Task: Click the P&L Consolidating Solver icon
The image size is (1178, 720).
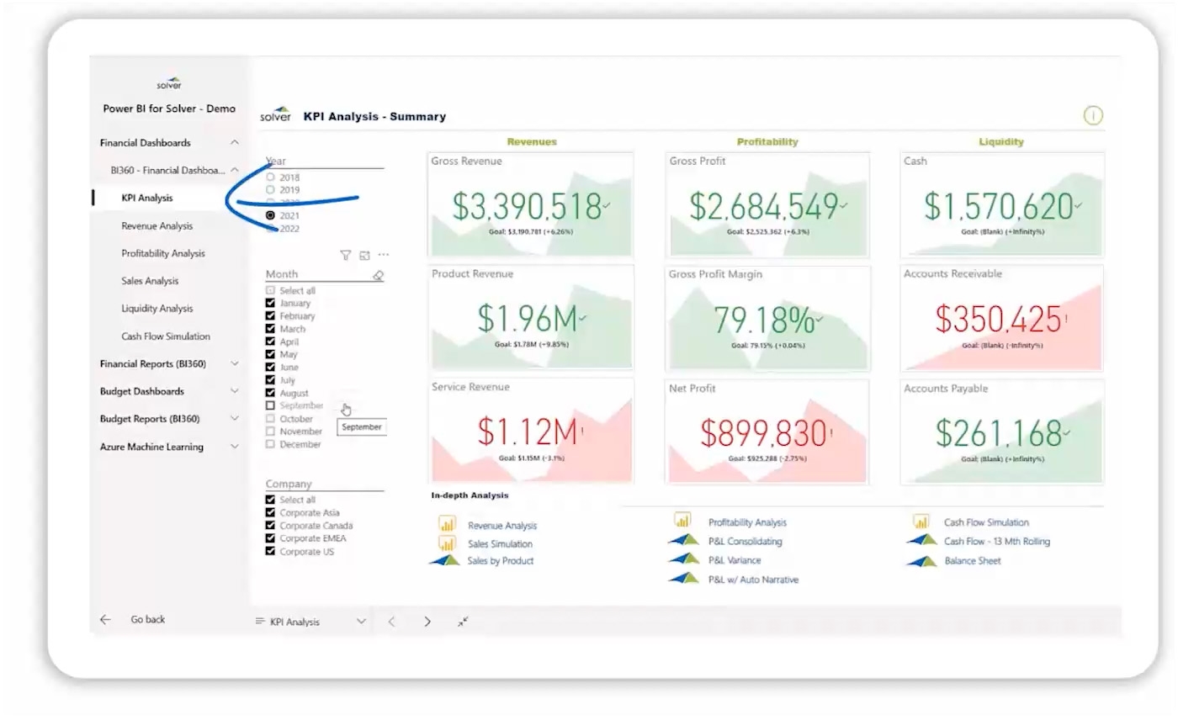Action: tap(683, 540)
